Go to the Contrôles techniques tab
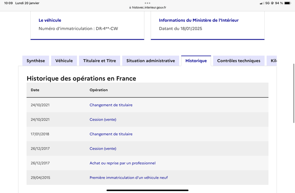The image size is (295, 193). coord(239,61)
